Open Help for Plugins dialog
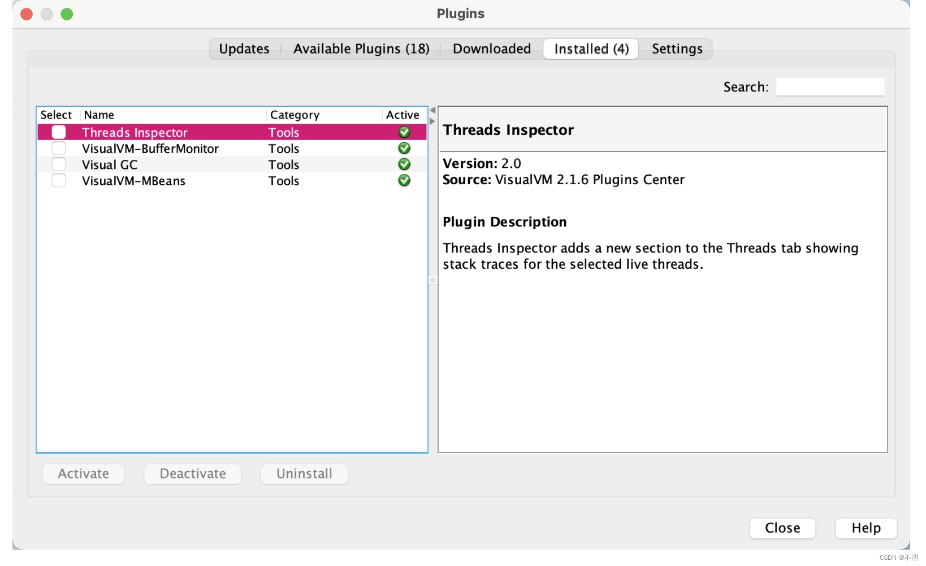The width and height of the screenshot is (926, 566). pyautogui.click(x=866, y=528)
